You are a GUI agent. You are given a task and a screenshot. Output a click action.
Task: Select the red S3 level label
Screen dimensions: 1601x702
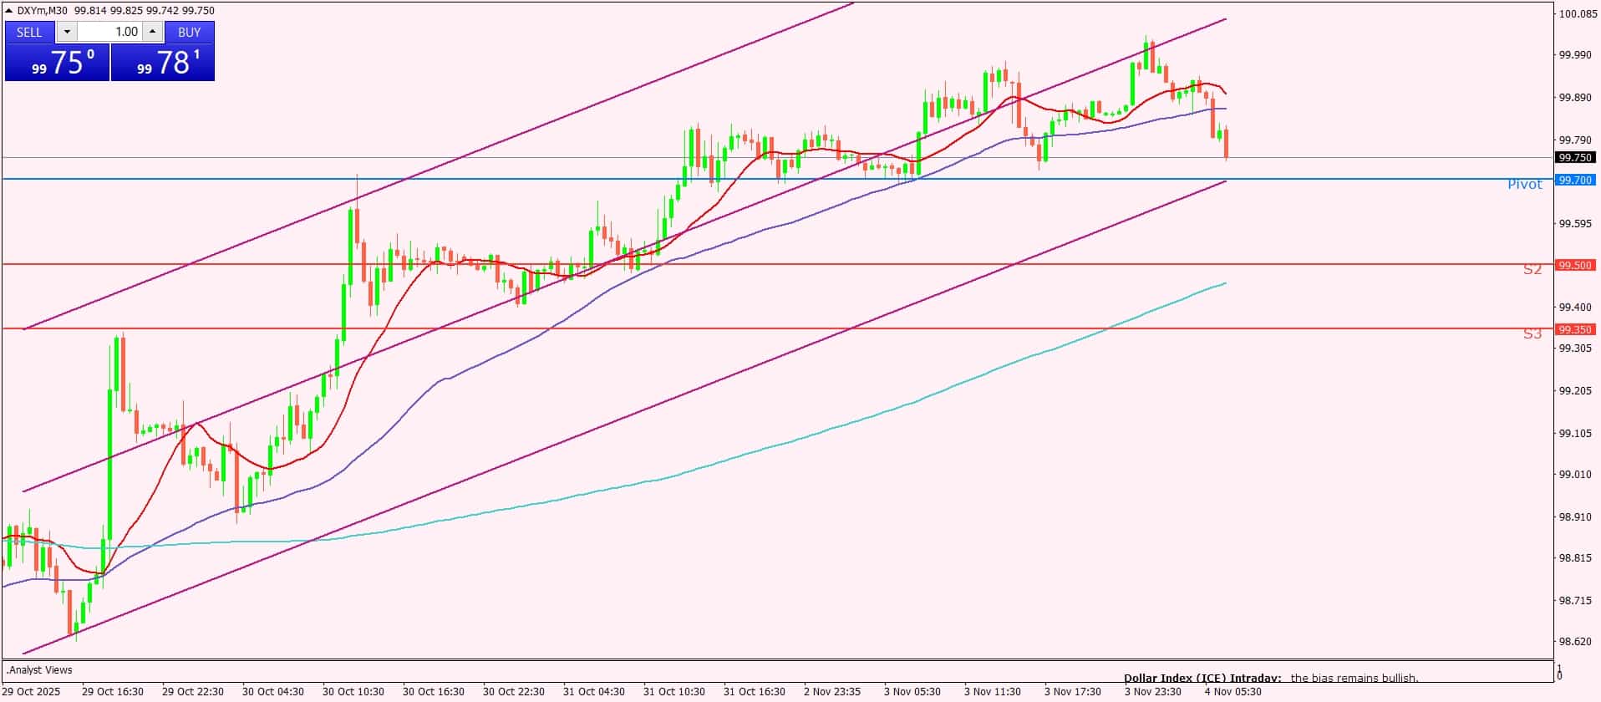(1532, 334)
